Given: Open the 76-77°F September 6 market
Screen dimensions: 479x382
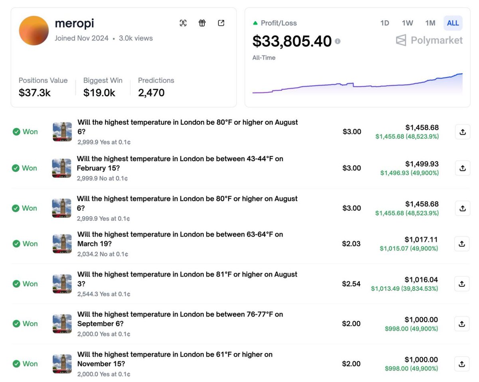Looking at the screenshot, I should pos(180,319).
